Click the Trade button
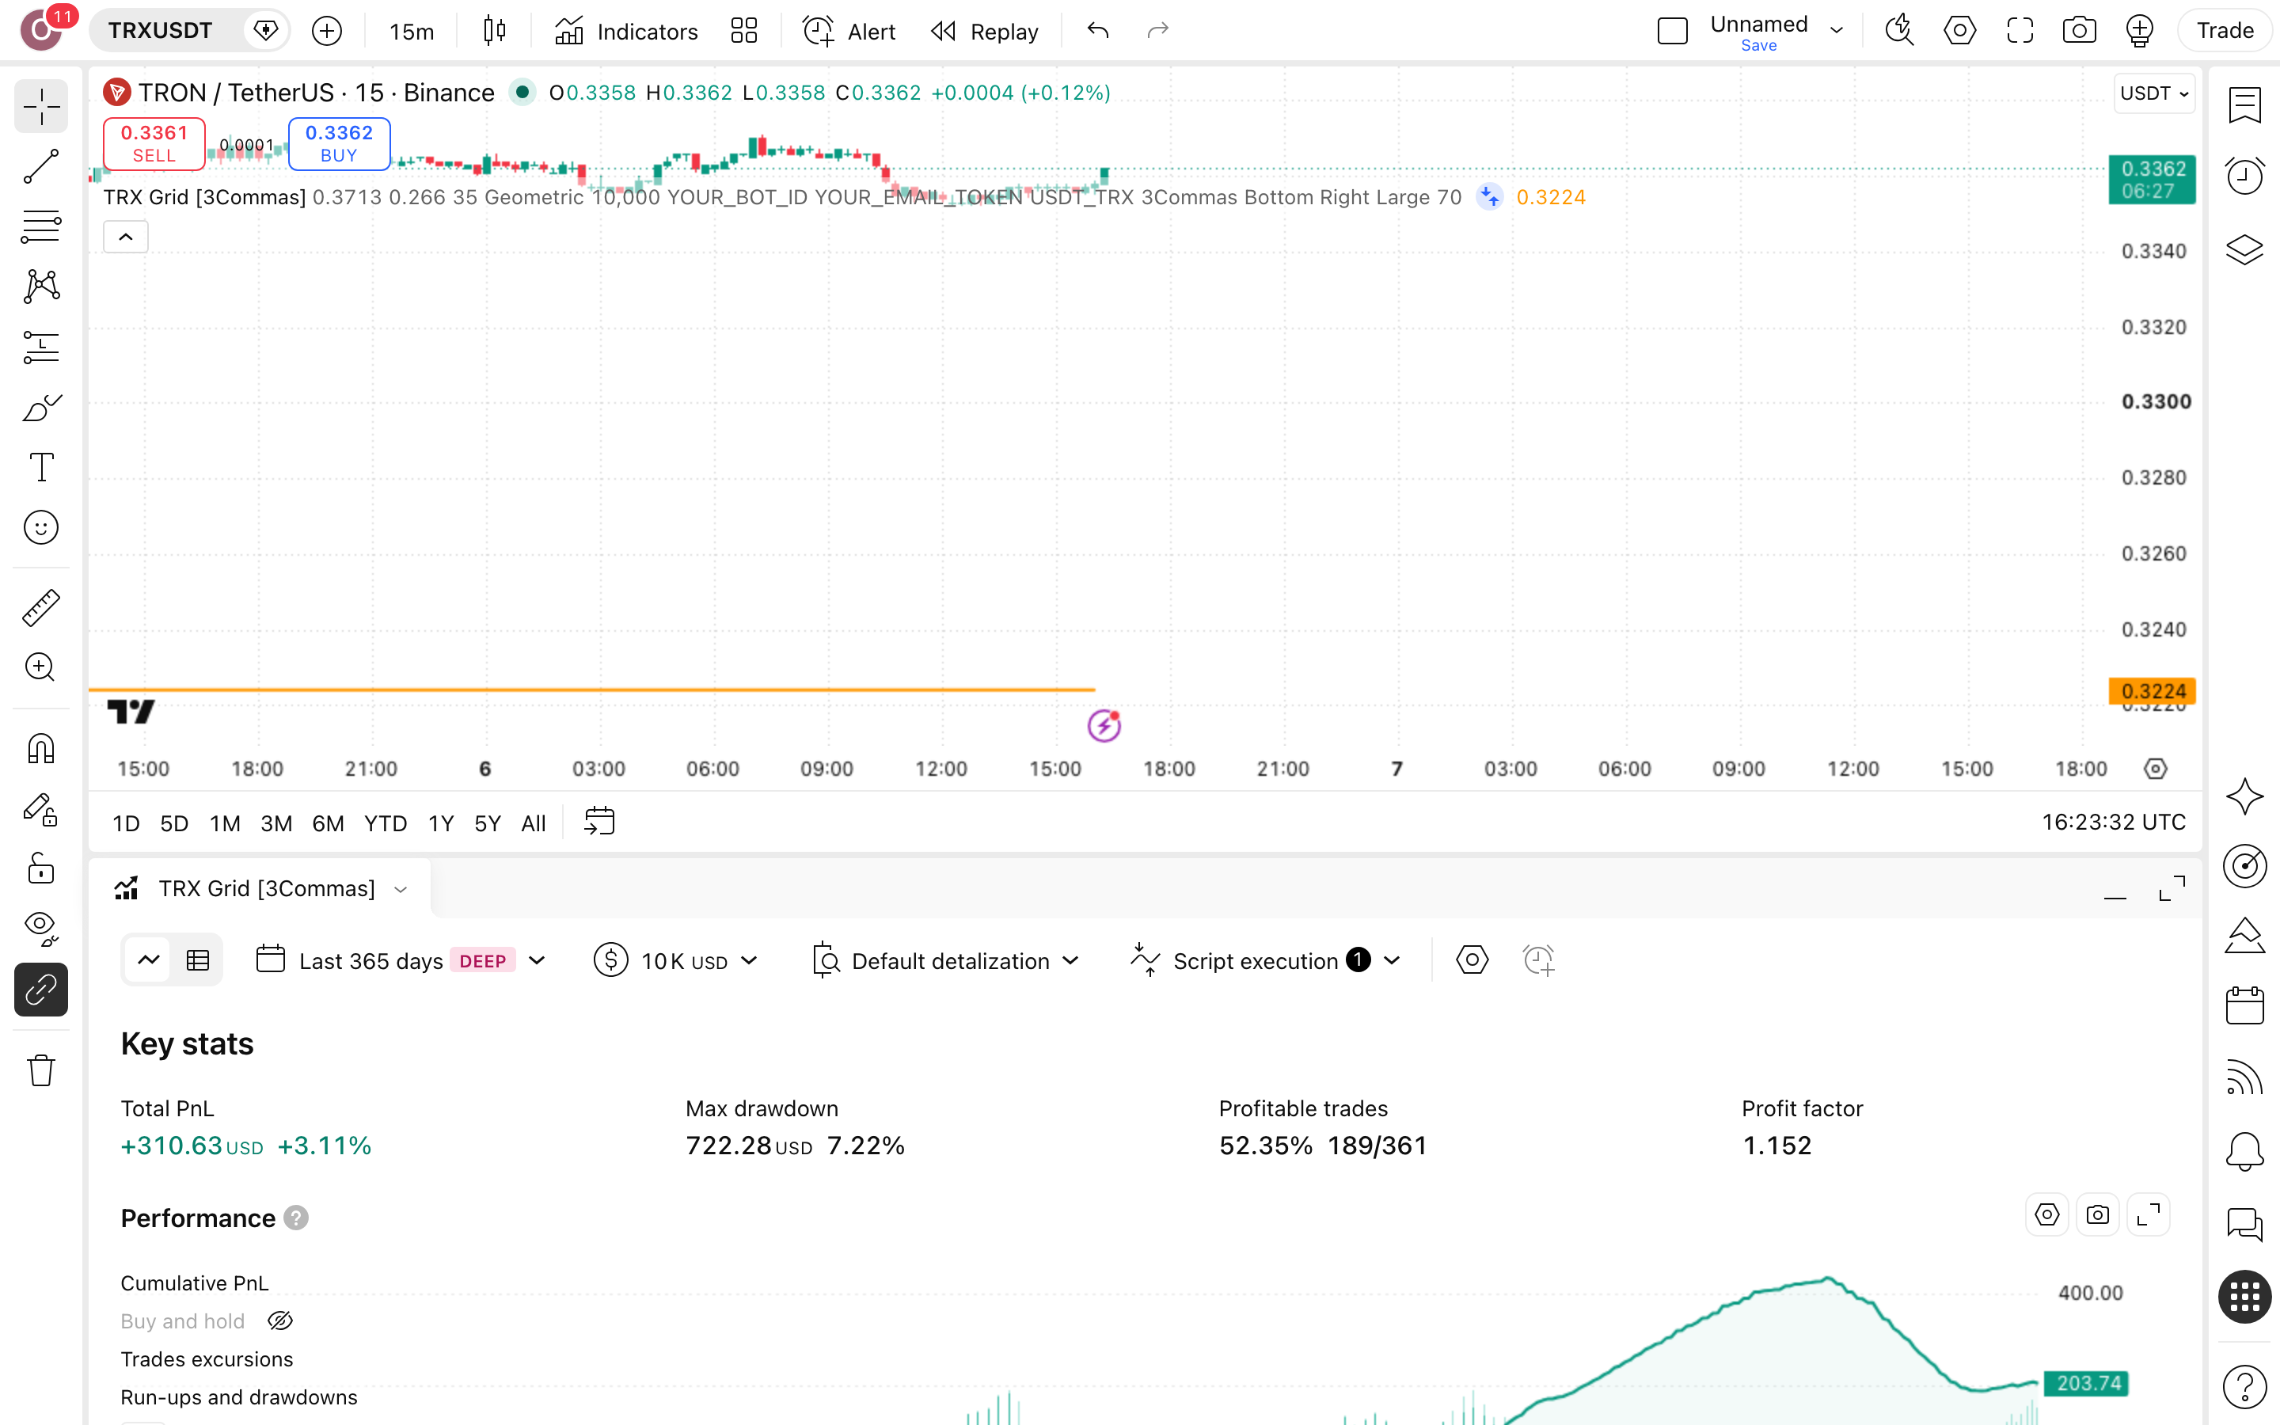Screen dimensions: 2280x1425 [x=2225, y=31]
